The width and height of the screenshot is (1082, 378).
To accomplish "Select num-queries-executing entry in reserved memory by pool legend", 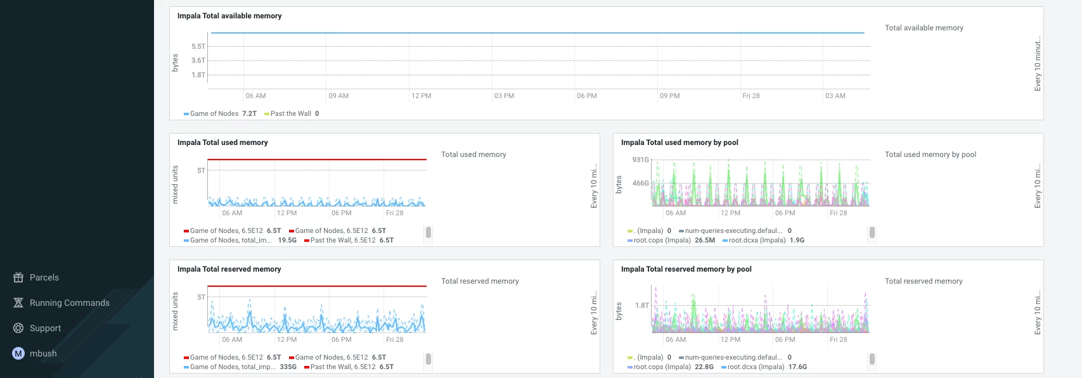I will click(x=735, y=358).
